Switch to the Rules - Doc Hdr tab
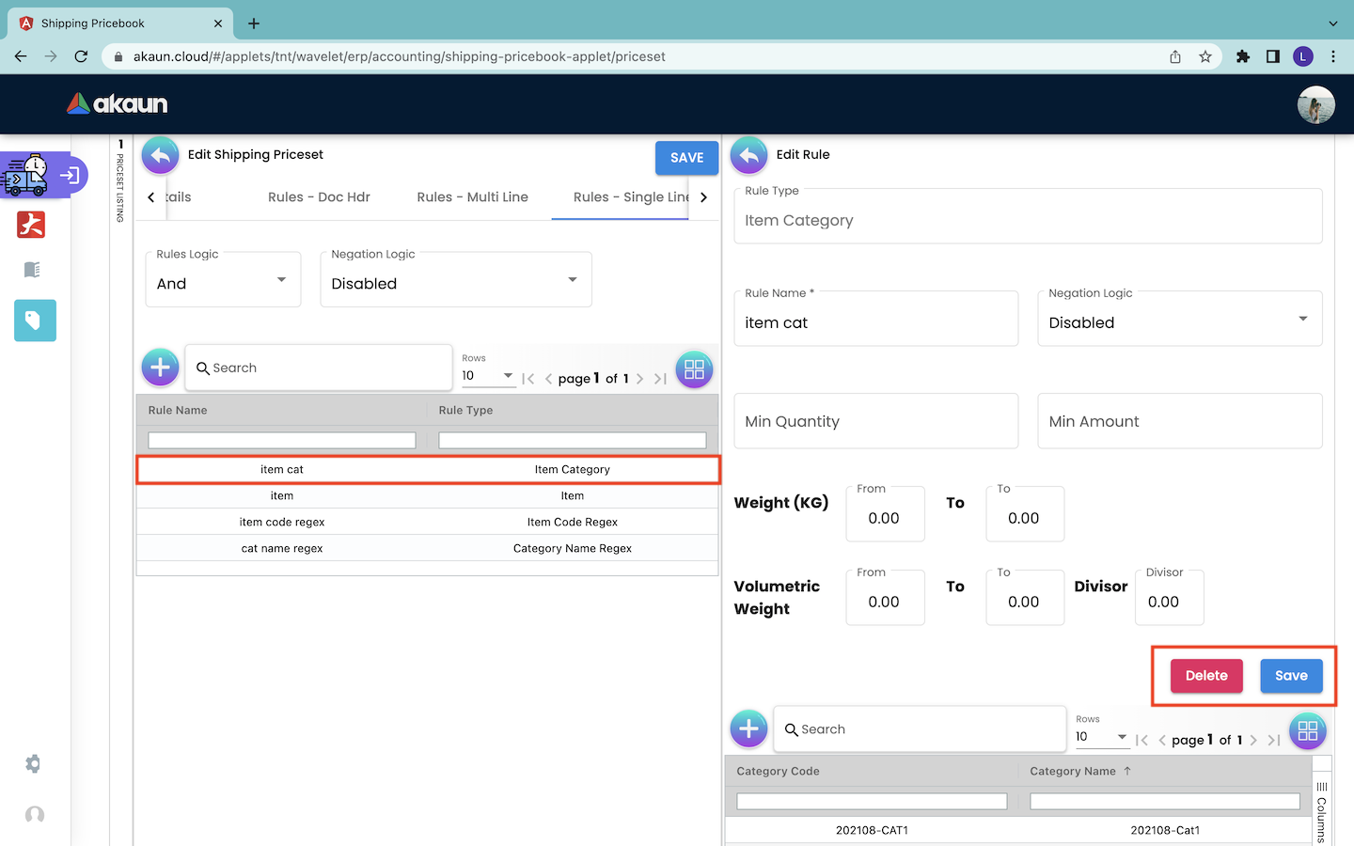The height and width of the screenshot is (846, 1354). [x=319, y=197]
